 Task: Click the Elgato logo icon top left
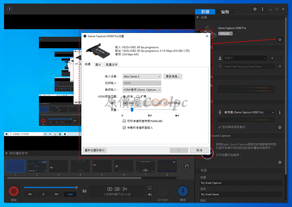[10, 9]
